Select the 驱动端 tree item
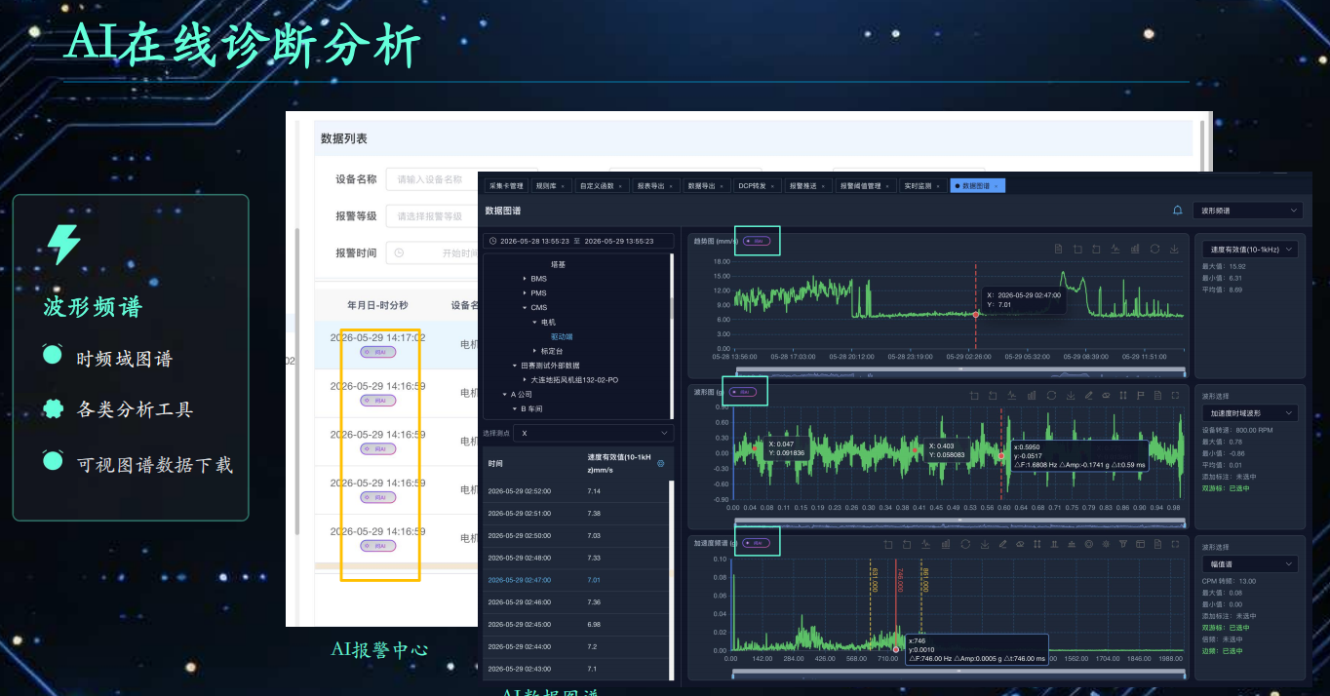The height and width of the screenshot is (696, 1330). [562, 336]
